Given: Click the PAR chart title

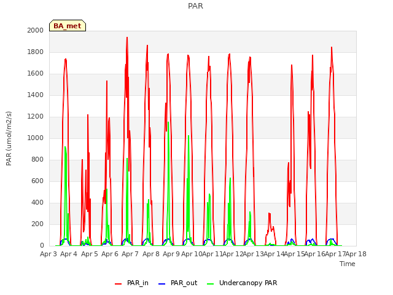Looking at the screenshot, I should coord(195,6).
